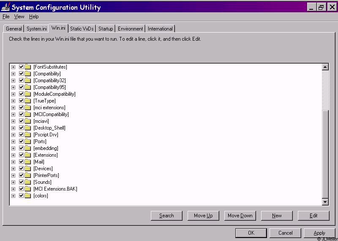Open the Help menu

click(34, 17)
